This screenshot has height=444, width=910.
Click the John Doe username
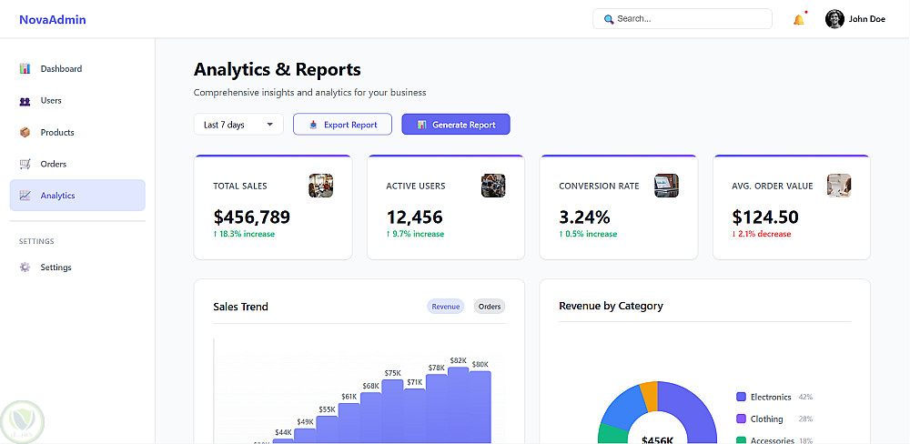pos(867,19)
